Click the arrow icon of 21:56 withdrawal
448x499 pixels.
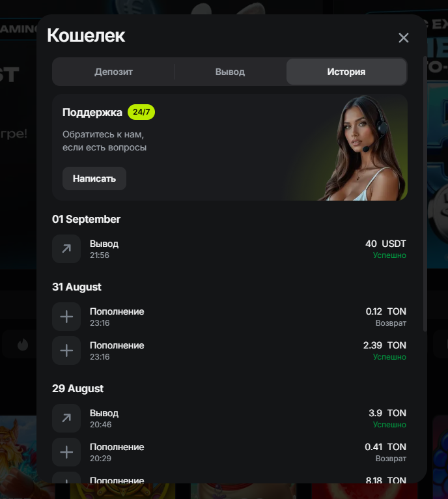click(66, 249)
